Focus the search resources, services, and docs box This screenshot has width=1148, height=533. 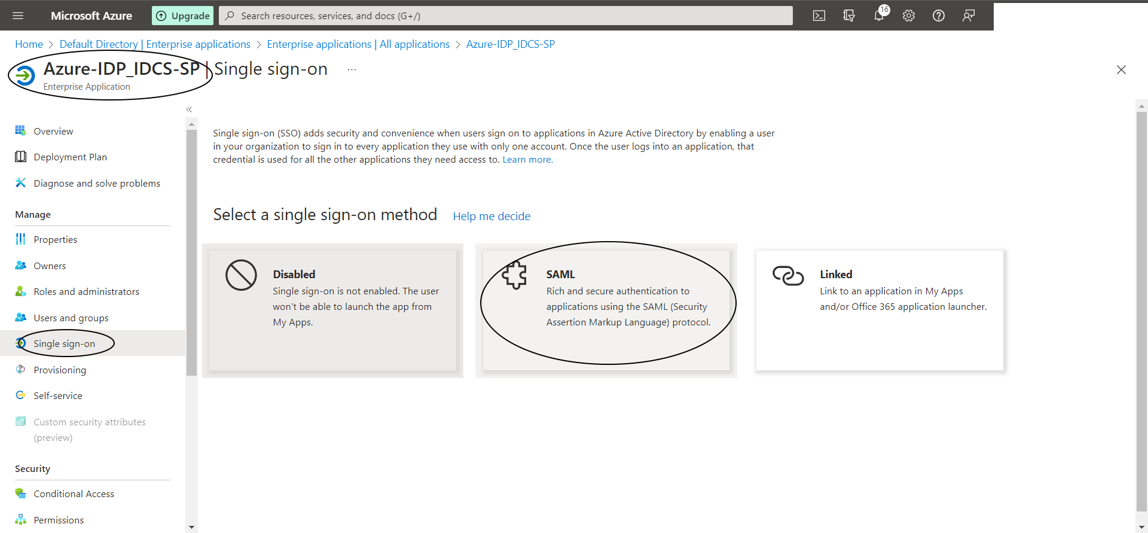pyautogui.click(x=506, y=16)
